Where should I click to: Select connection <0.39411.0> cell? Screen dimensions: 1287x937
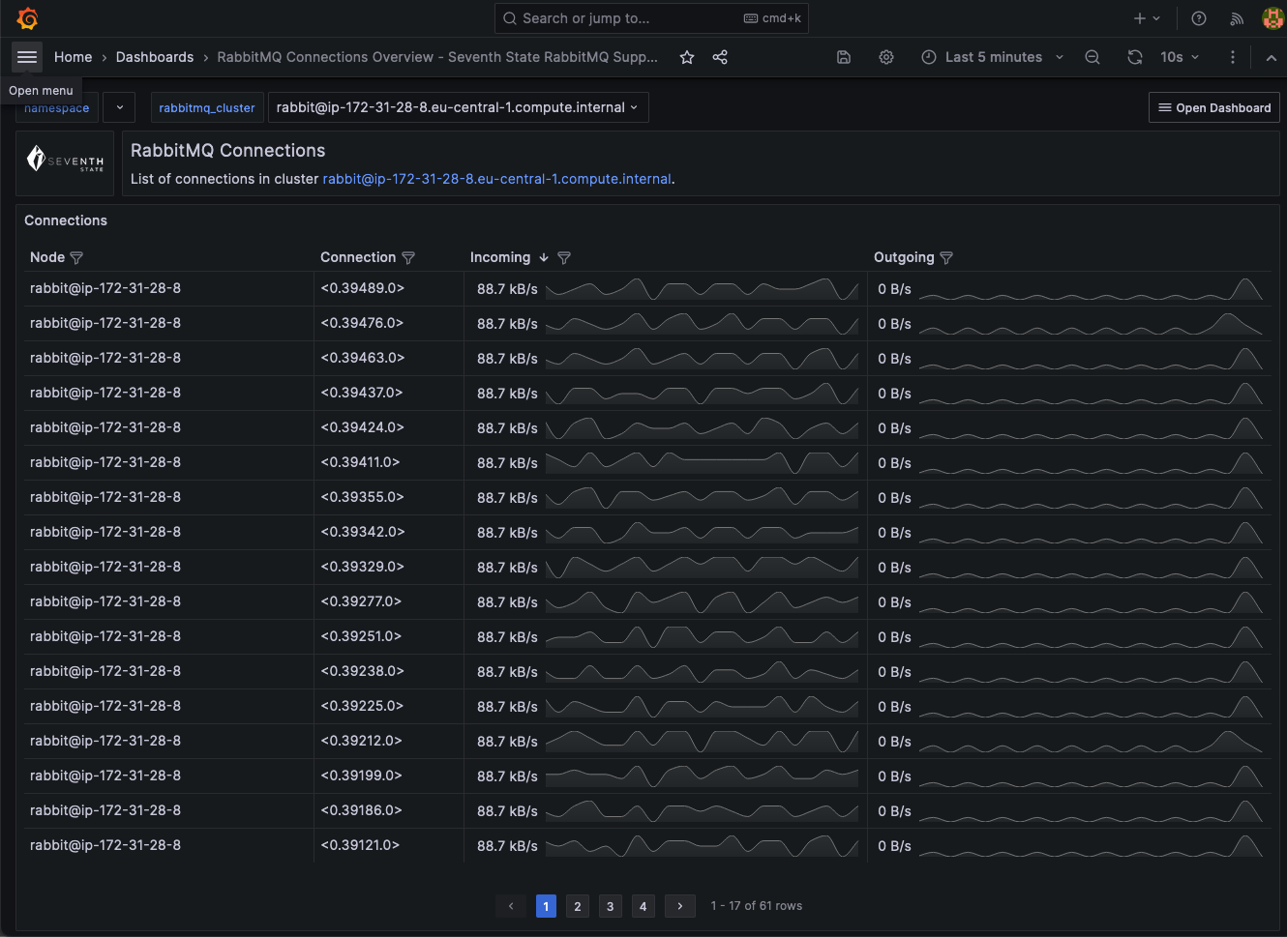pyautogui.click(x=389, y=463)
